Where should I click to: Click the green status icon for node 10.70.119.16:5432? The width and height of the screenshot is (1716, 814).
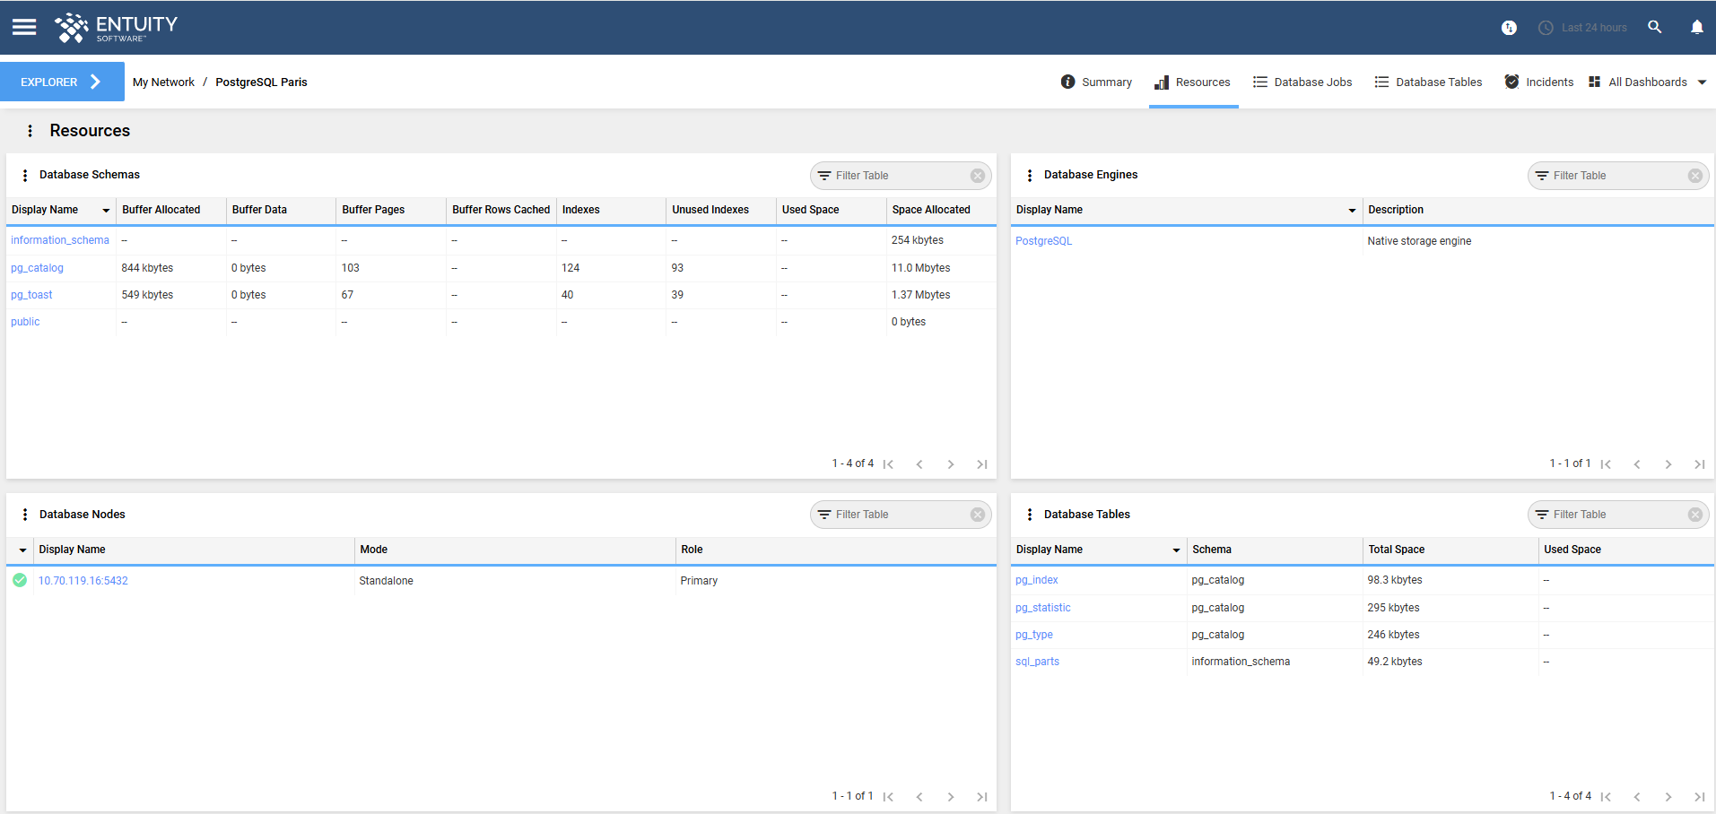click(20, 580)
